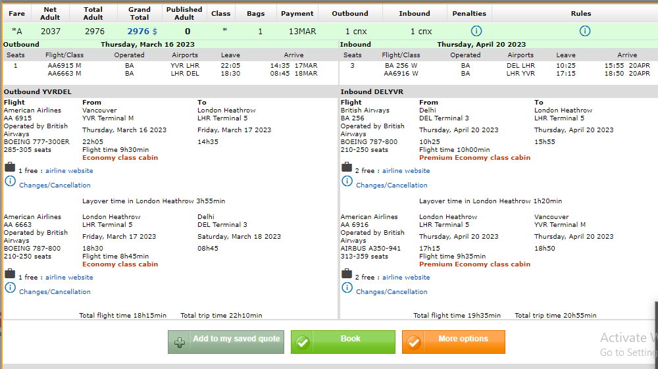Click the Penalties info icon
Image resolution: width=658 pixels, height=369 pixels.
pyautogui.click(x=476, y=31)
